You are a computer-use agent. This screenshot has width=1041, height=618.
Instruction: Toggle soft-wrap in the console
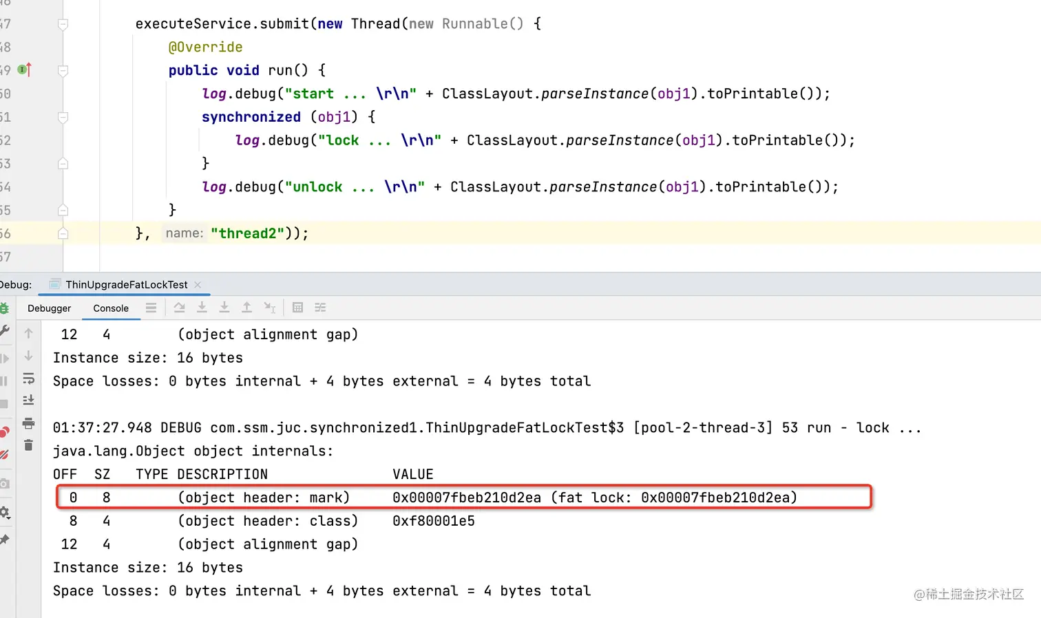[28, 379]
